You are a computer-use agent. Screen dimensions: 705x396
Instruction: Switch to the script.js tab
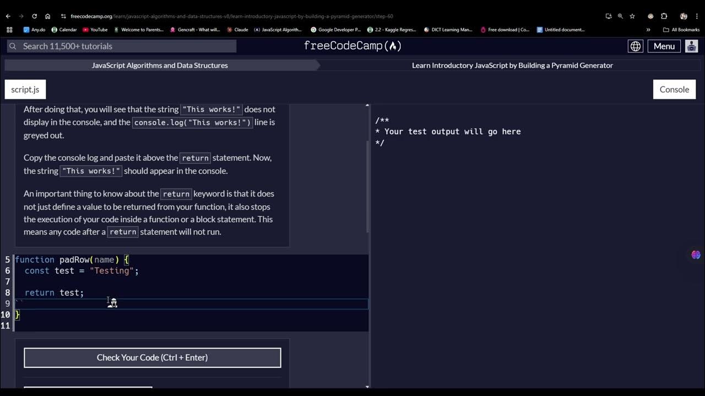25,89
